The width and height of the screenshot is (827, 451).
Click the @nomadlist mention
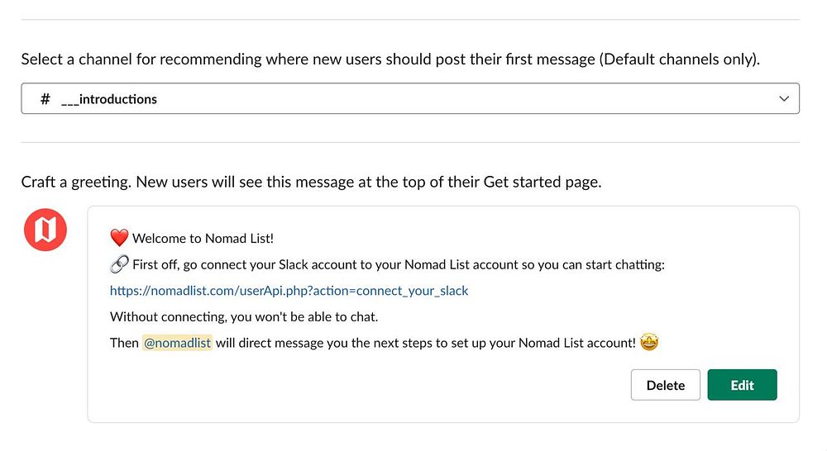click(x=177, y=342)
